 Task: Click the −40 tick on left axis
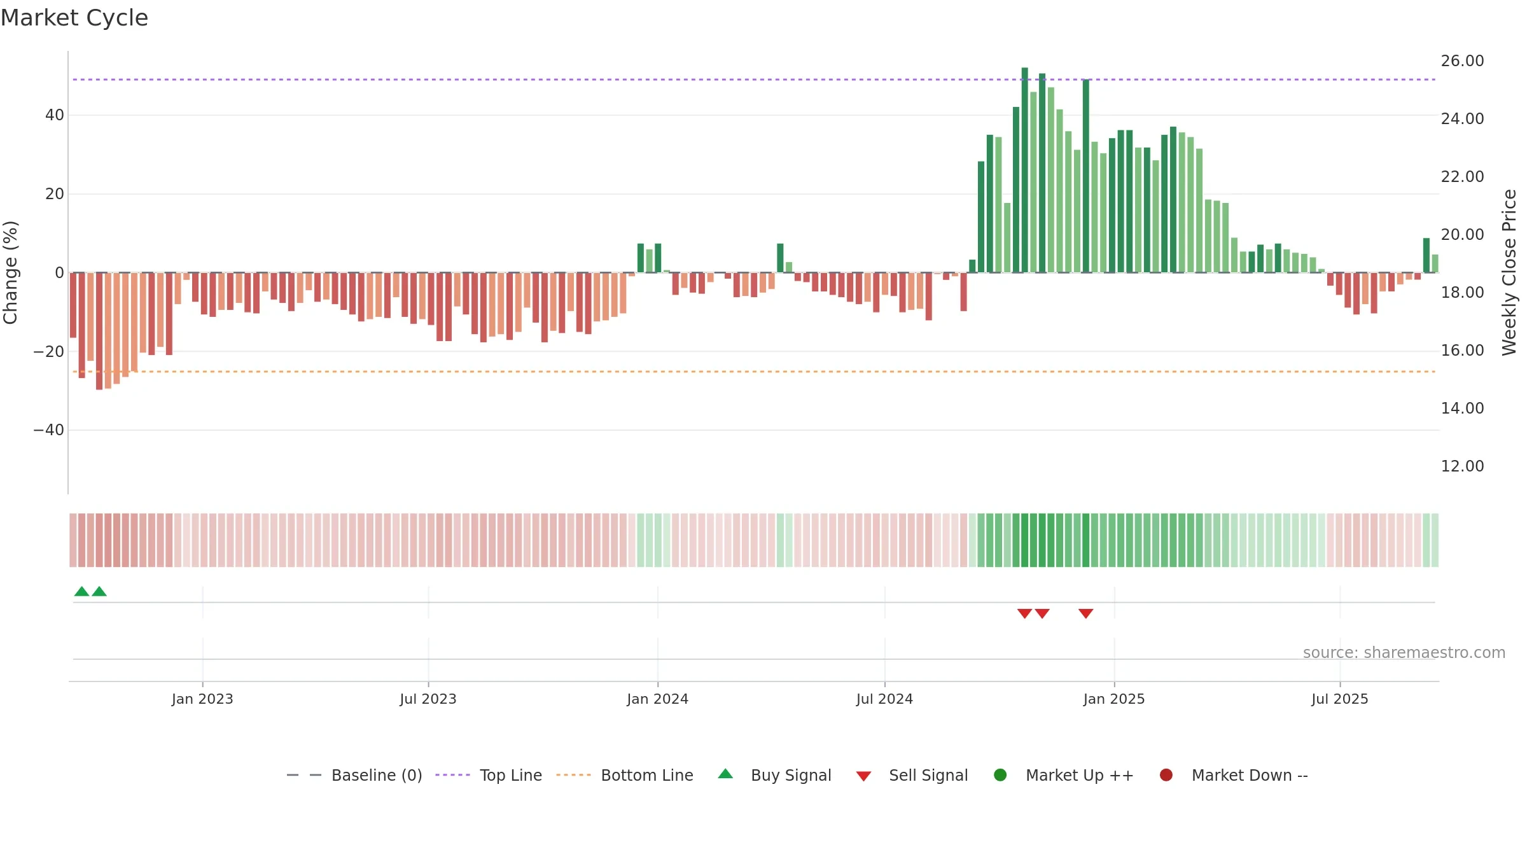(49, 430)
